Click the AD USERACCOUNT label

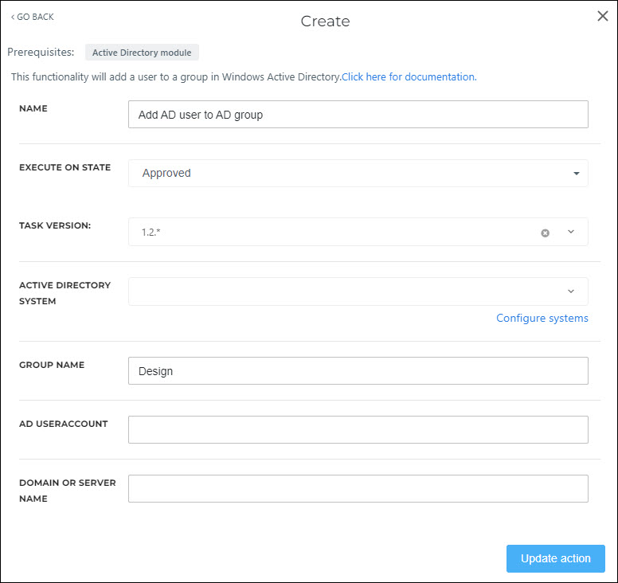64,424
